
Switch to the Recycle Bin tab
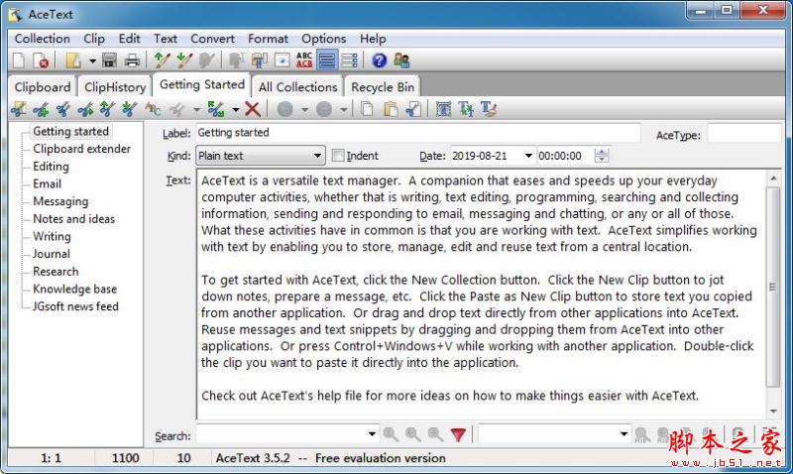pyautogui.click(x=383, y=87)
